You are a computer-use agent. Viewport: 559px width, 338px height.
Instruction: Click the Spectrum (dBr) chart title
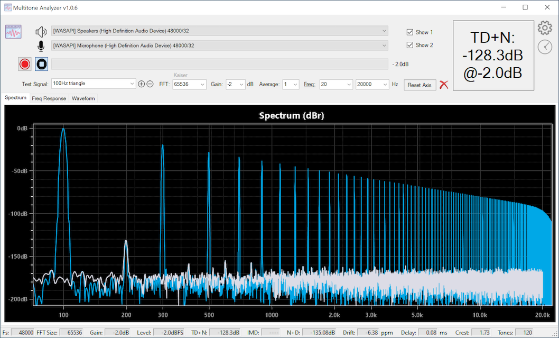tap(292, 116)
